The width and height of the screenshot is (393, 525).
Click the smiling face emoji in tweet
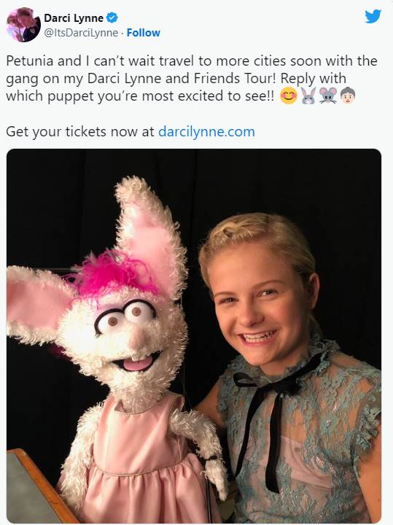click(289, 96)
